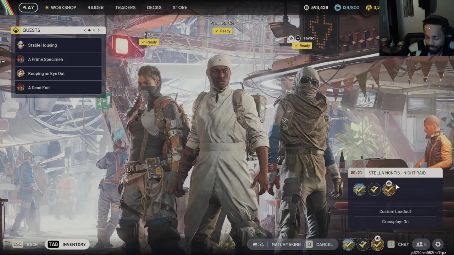Click the Q key icon beside Cancel
The height and width of the screenshot is (255, 454).
coord(310,244)
